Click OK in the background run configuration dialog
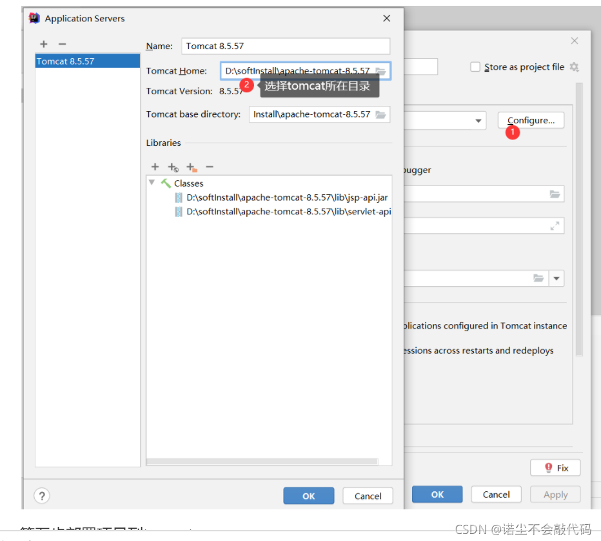This screenshot has height=541, width=601. tap(437, 494)
